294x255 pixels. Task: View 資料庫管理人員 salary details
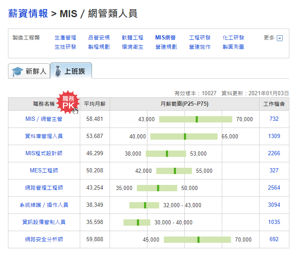(x=44, y=136)
